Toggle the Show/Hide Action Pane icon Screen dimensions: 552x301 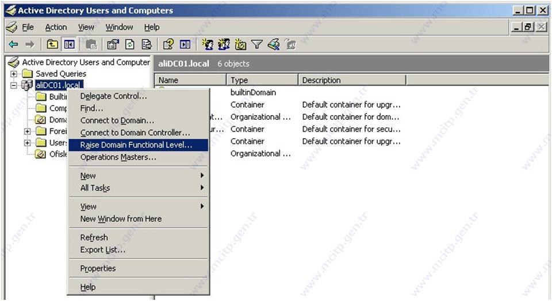tap(185, 44)
